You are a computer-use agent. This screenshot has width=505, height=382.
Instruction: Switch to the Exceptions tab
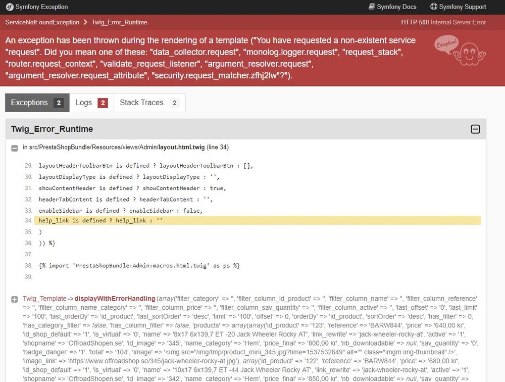[x=37, y=103]
